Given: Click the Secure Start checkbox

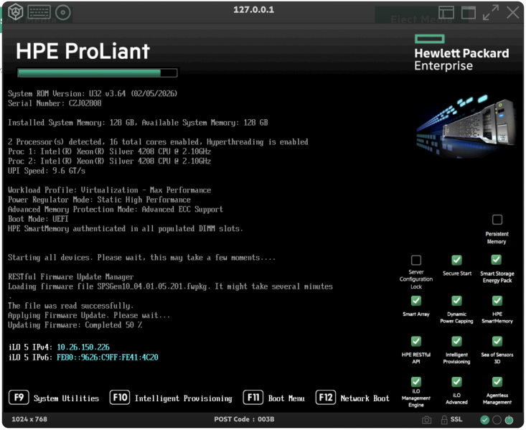Looking at the screenshot, I should point(456,260).
